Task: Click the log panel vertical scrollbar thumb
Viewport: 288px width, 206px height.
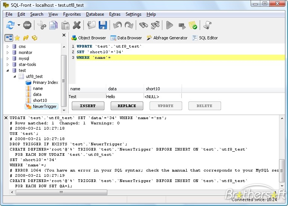Action: (x=282, y=171)
